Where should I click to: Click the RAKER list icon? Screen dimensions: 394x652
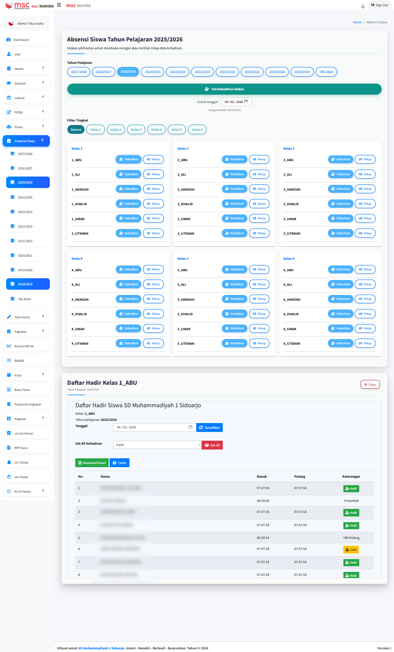[8, 361]
